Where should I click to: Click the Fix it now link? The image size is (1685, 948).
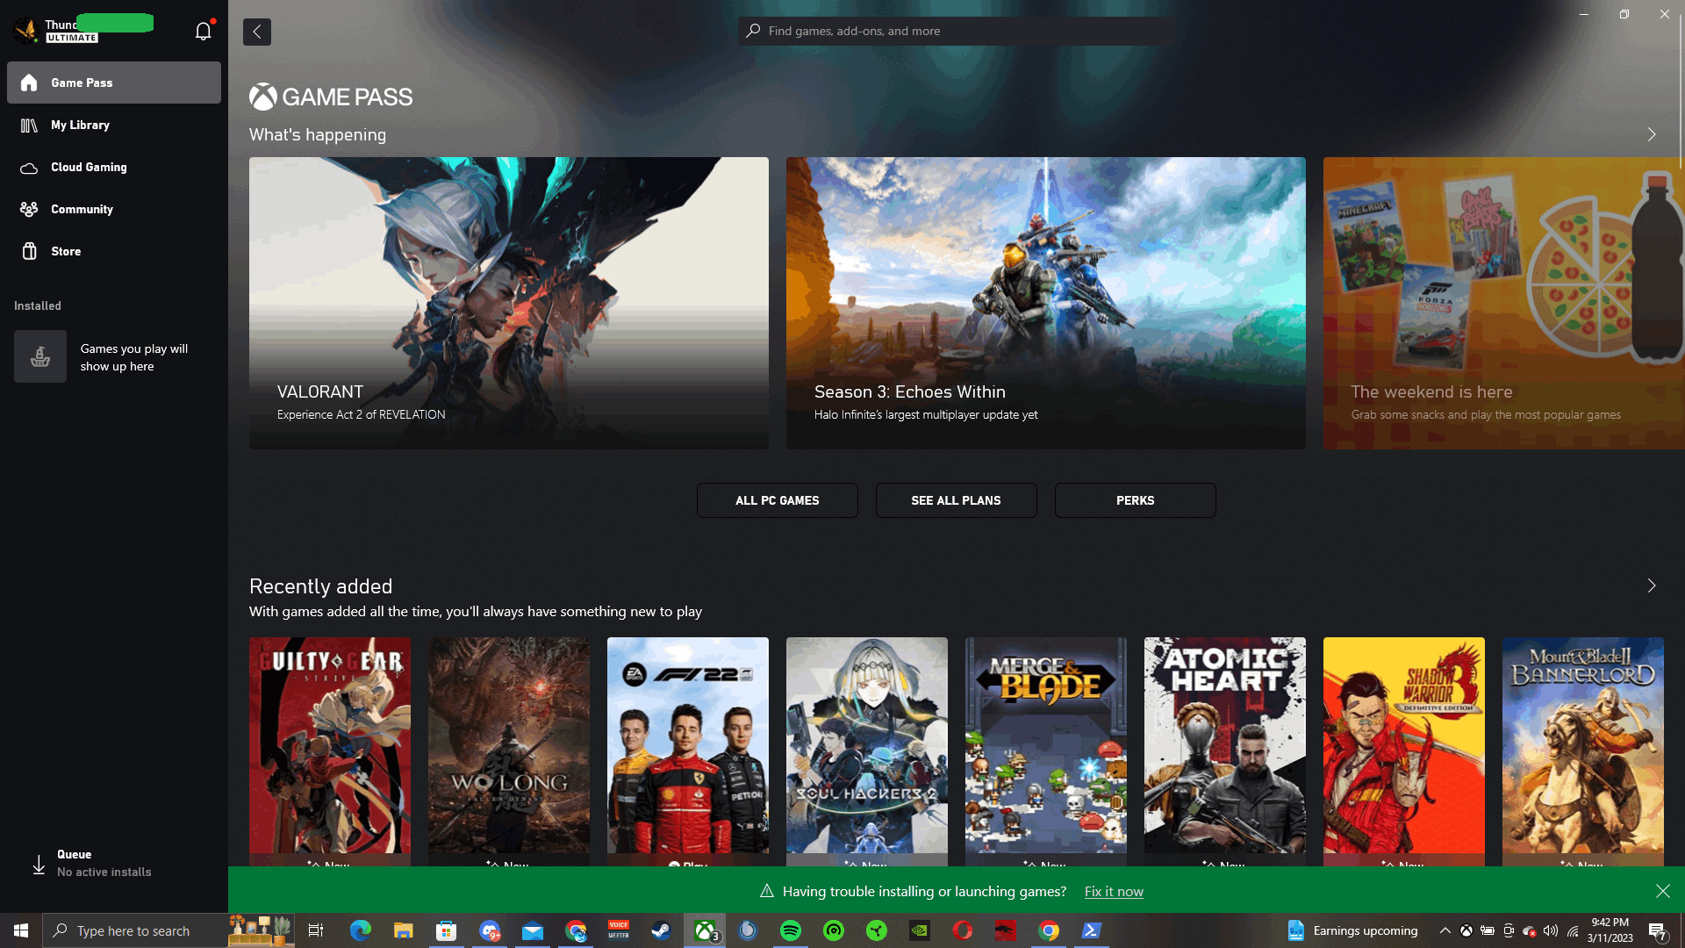click(1114, 891)
